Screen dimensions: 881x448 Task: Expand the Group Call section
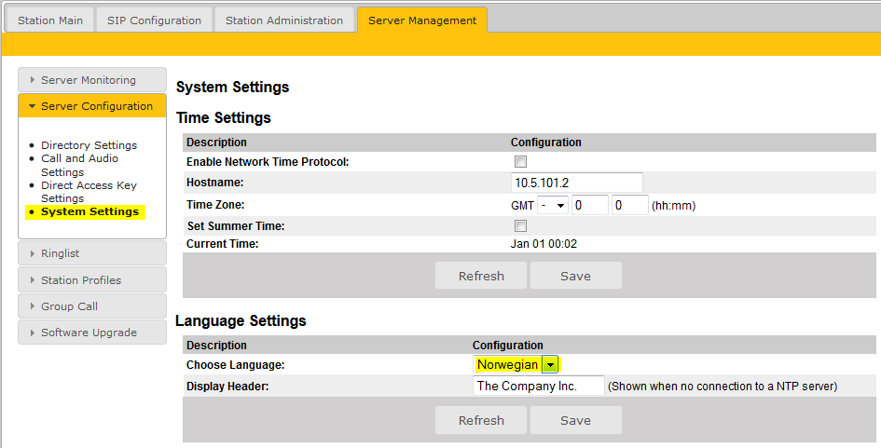pos(91,305)
